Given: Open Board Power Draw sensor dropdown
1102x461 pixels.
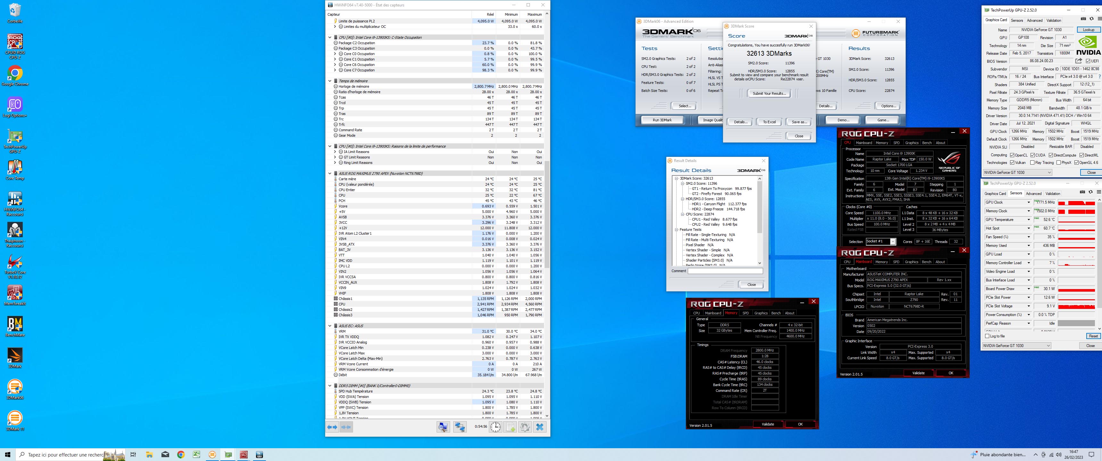Looking at the screenshot, I should [1029, 289].
